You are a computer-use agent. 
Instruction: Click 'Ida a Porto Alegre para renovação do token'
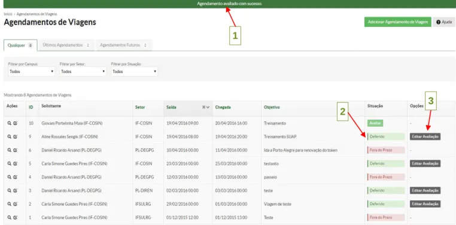coord(300,150)
